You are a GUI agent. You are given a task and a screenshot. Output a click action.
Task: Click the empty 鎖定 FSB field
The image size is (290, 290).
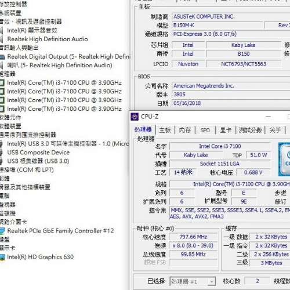click(x=193, y=263)
